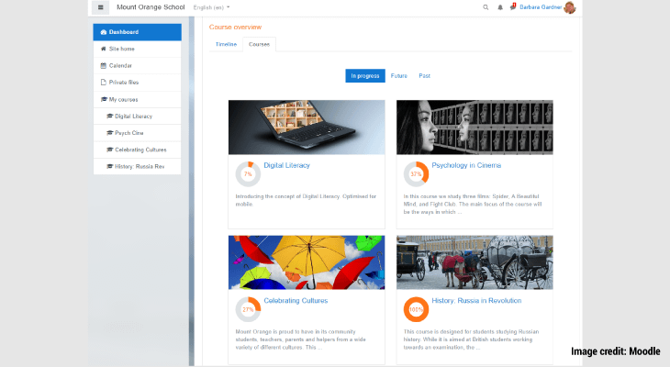Click the 37% progress ring
This screenshot has width=670, height=367.
point(416,174)
